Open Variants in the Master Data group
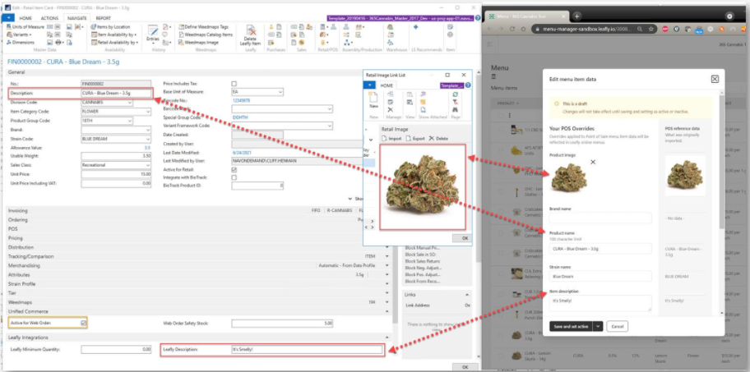The height and width of the screenshot is (372, 750). (x=19, y=34)
